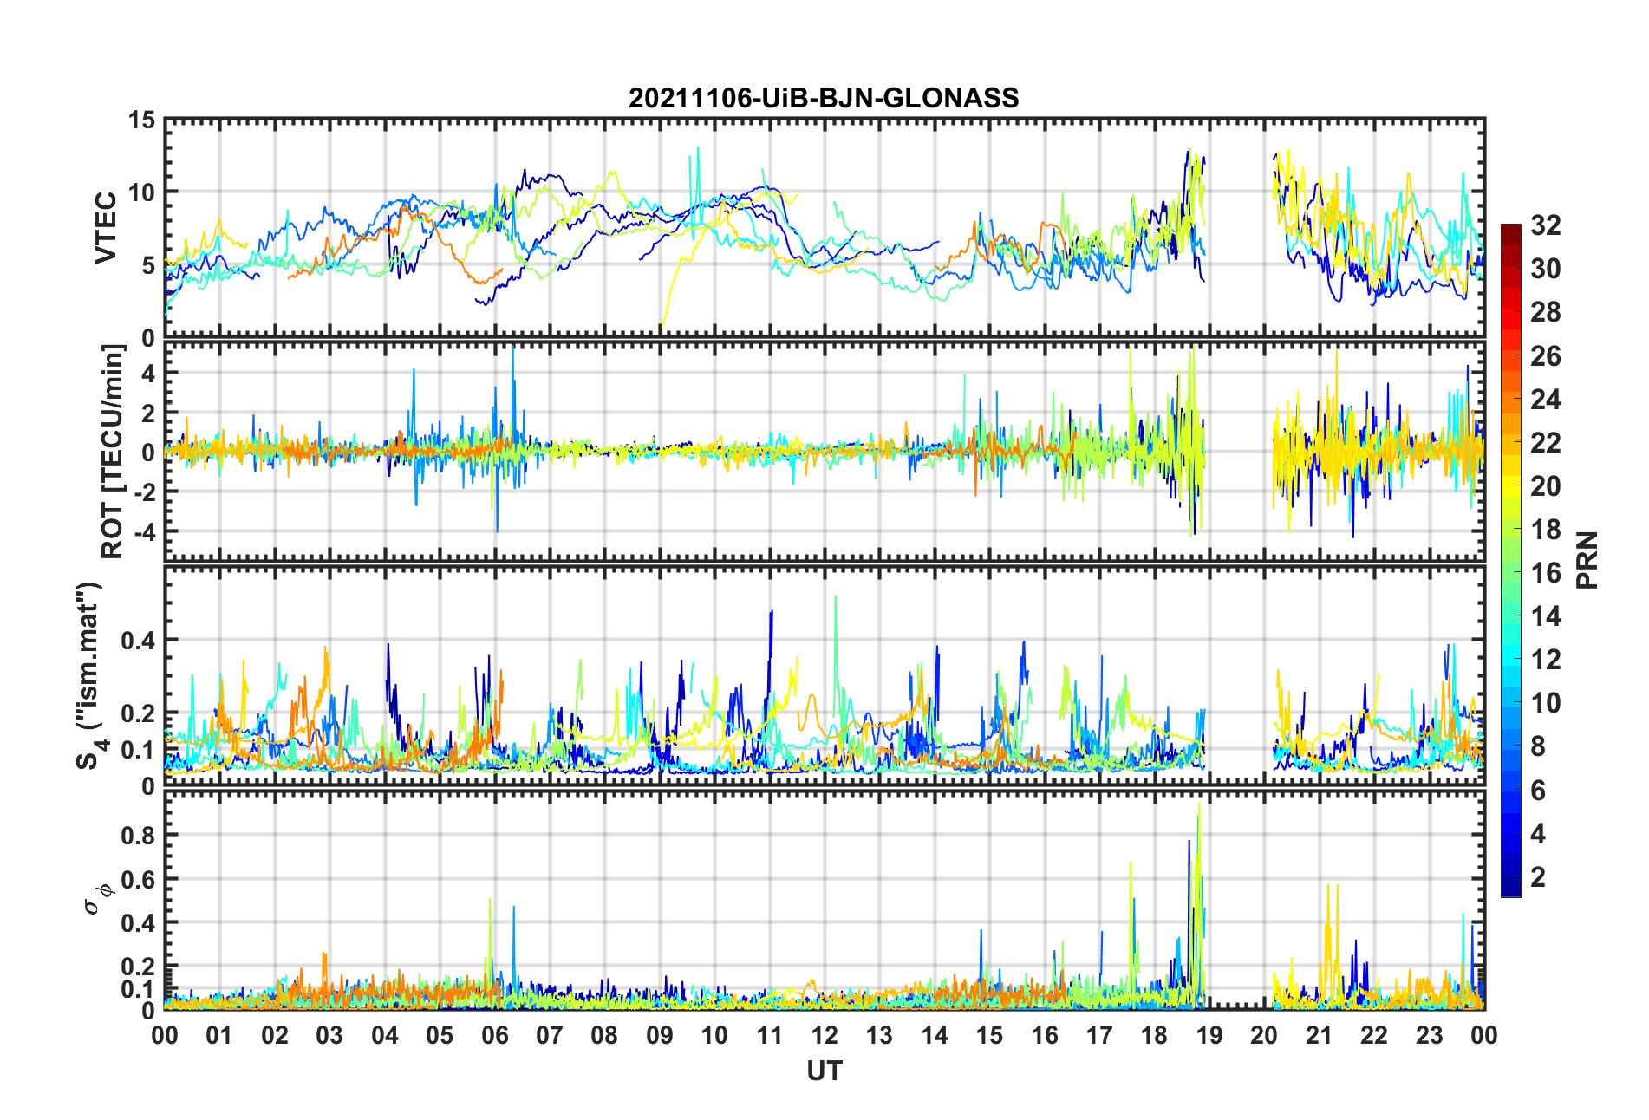Click the VTEC y-axis label
The width and height of the screenshot is (1649, 1120).
tap(106, 229)
